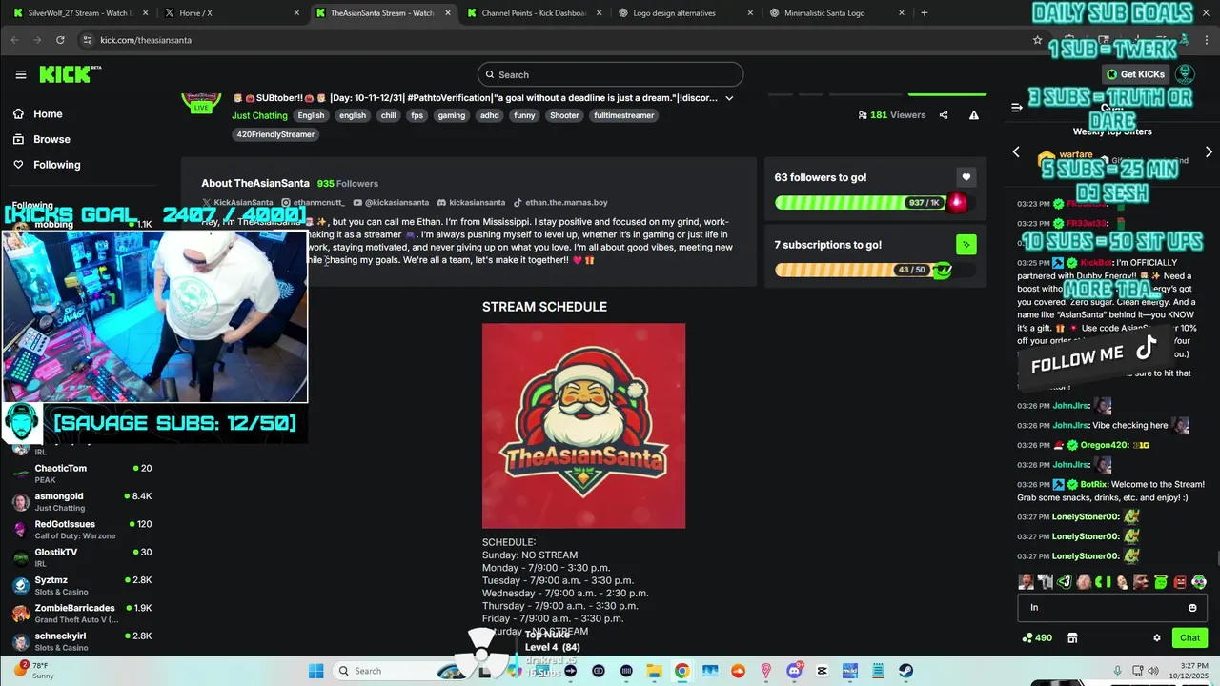Click the Just Chatting category link
Screen dimensions: 1220x686
tap(259, 115)
